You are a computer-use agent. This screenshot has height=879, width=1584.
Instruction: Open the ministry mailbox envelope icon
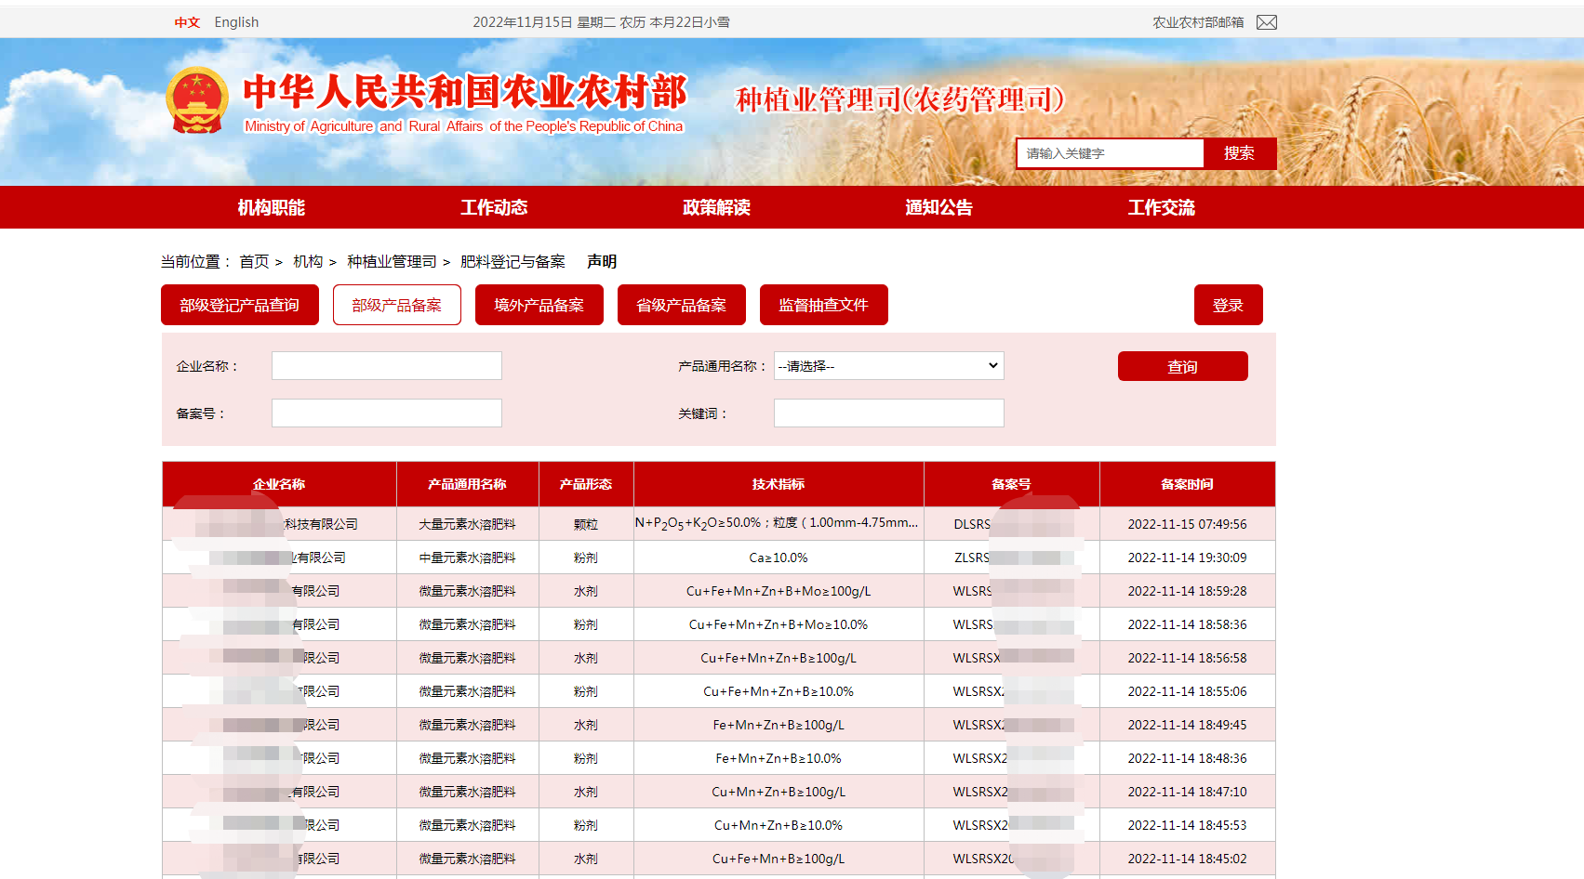[x=1266, y=22]
